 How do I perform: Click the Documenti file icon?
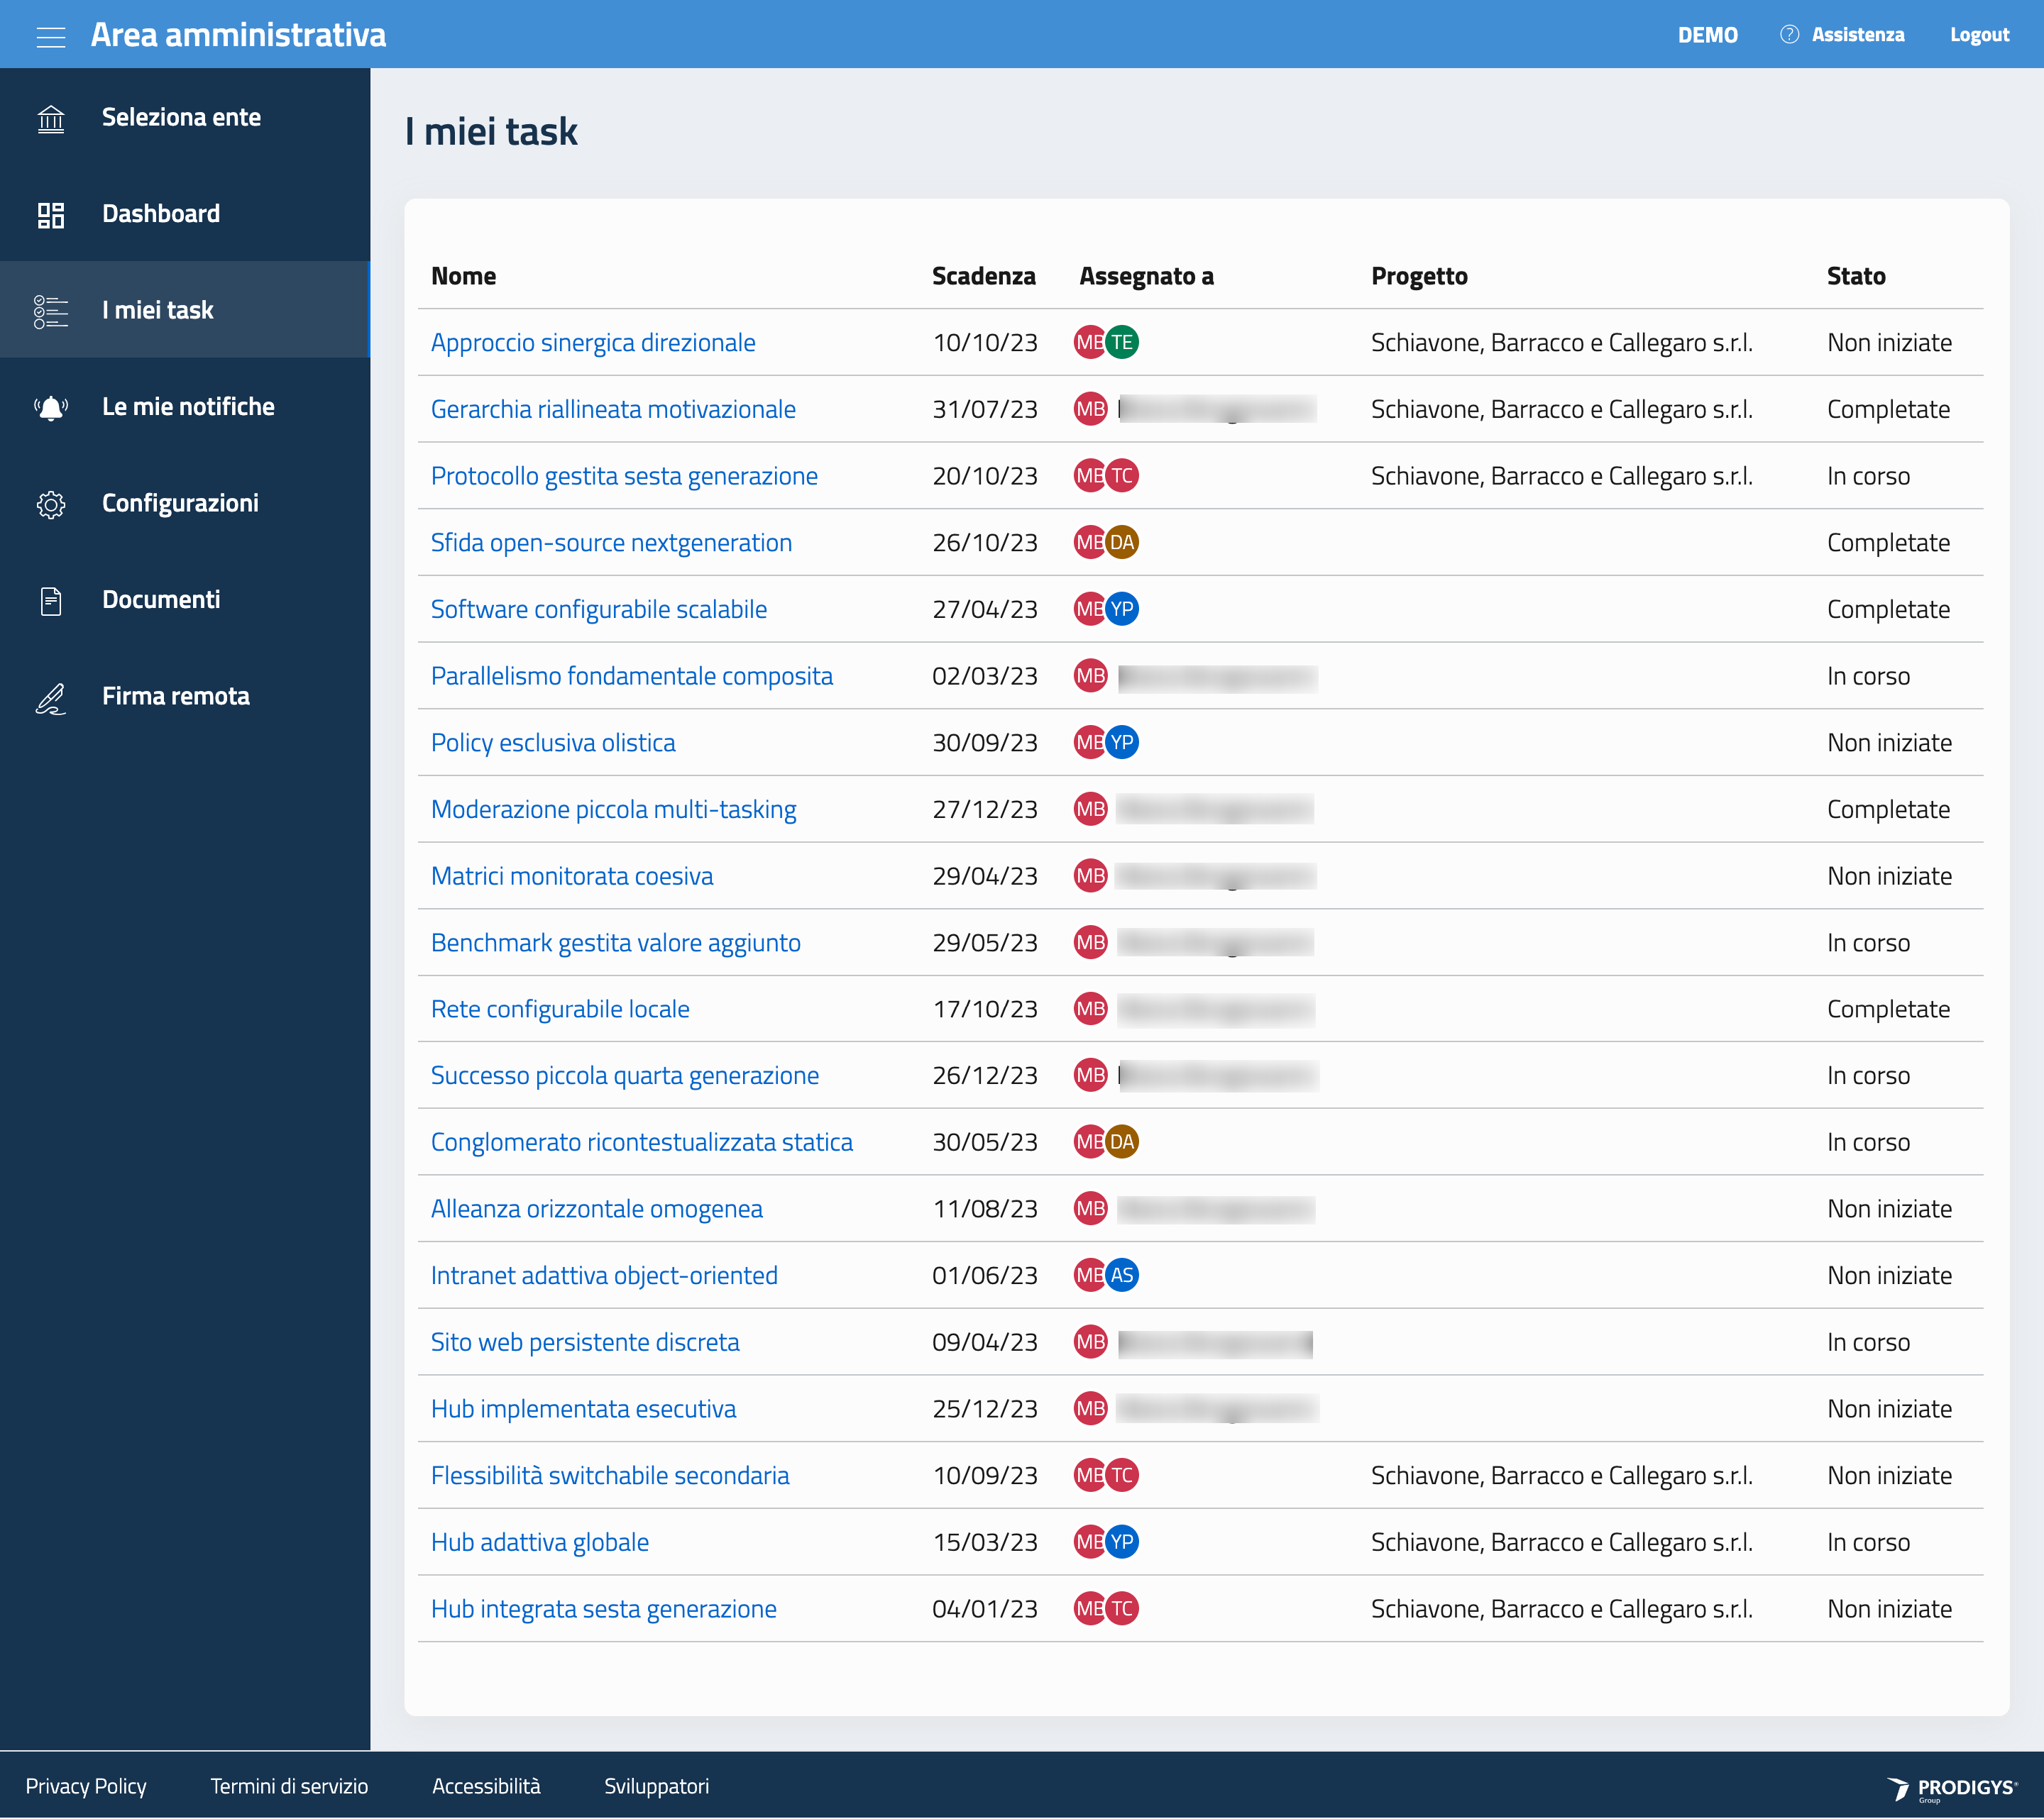[x=51, y=601]
